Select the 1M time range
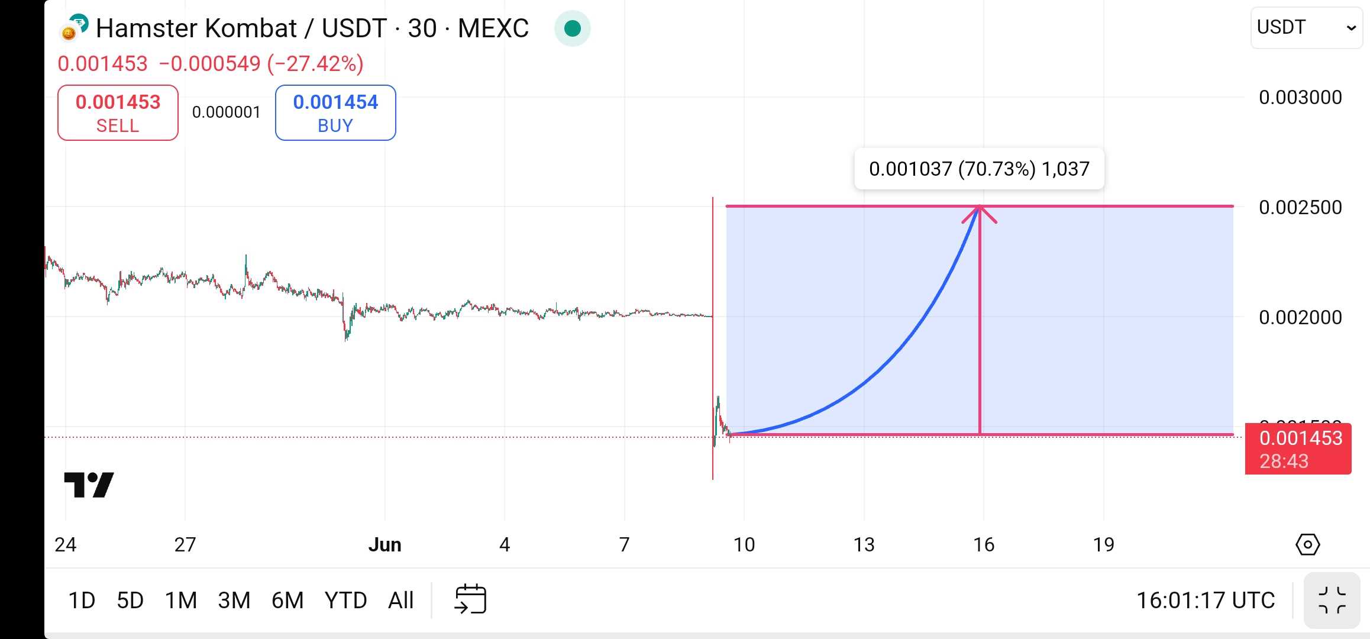Image resolution: width=1370 pixels, height=639 pixels. click(x=181, y=600)
